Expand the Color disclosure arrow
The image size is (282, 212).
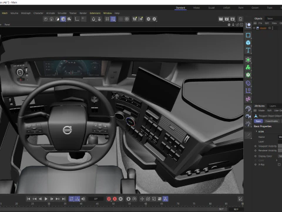(277, 160)
